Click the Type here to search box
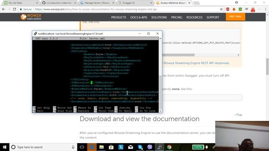Screen dimensions: 269x151 point(43,147)
